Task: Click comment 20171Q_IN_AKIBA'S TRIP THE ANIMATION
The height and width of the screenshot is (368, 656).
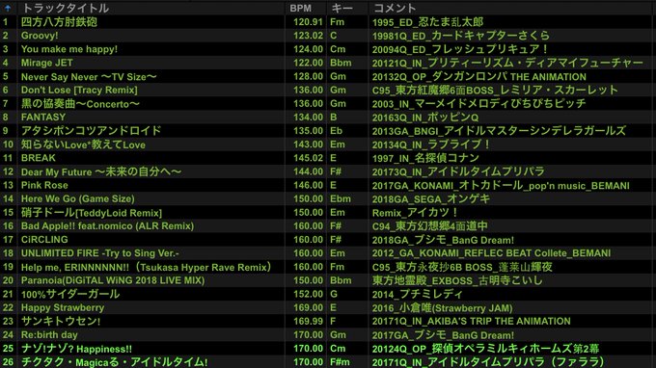Action: click(x=472, y=321)
